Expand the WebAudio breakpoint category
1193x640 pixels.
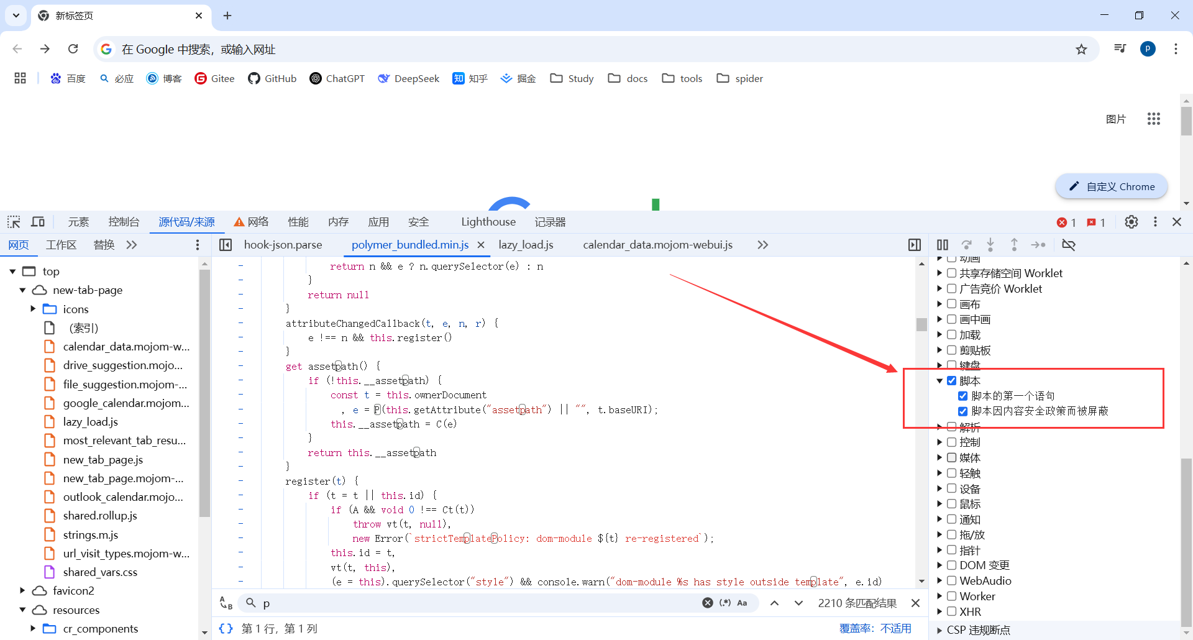click(x=939, y=581)
